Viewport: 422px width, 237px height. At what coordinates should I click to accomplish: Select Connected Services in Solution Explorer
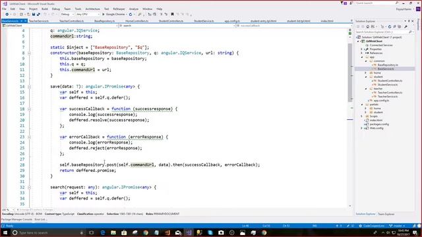click(x=381, y=45)
